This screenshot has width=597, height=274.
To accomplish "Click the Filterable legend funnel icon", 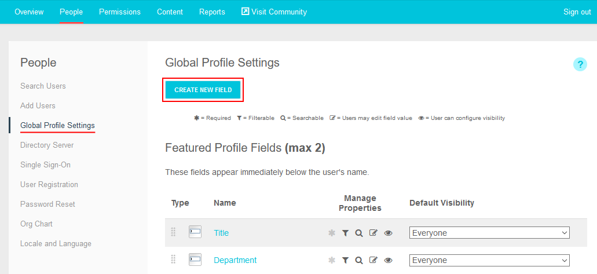I will pos(239,118).
